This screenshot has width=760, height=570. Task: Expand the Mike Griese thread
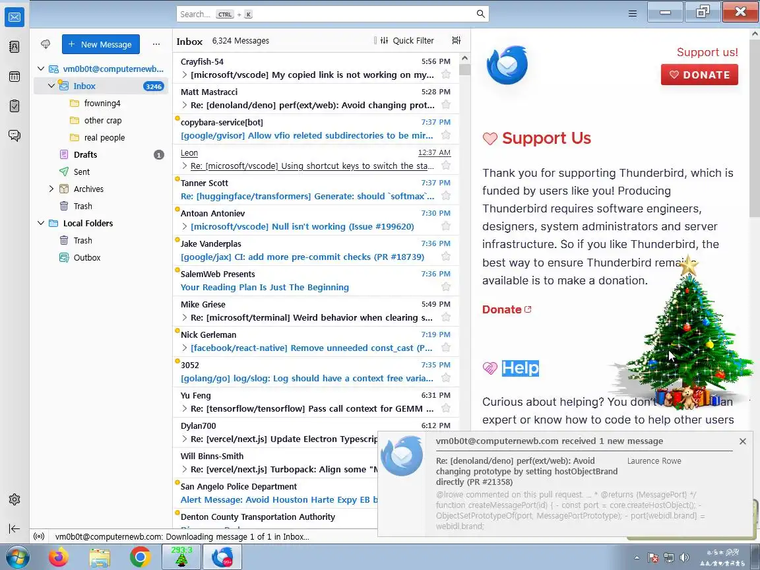click(x=184, y=317)
